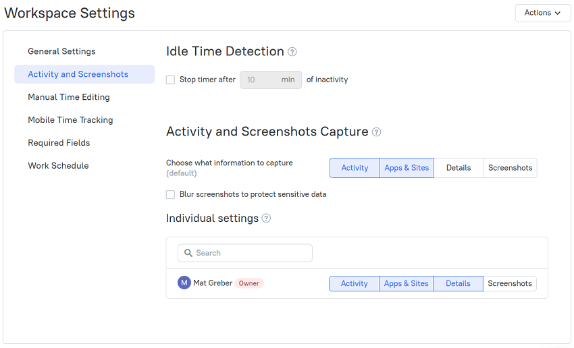Open the Idle Time Detection help icon
The image size is (574, 348).
[x=292, y=52]
